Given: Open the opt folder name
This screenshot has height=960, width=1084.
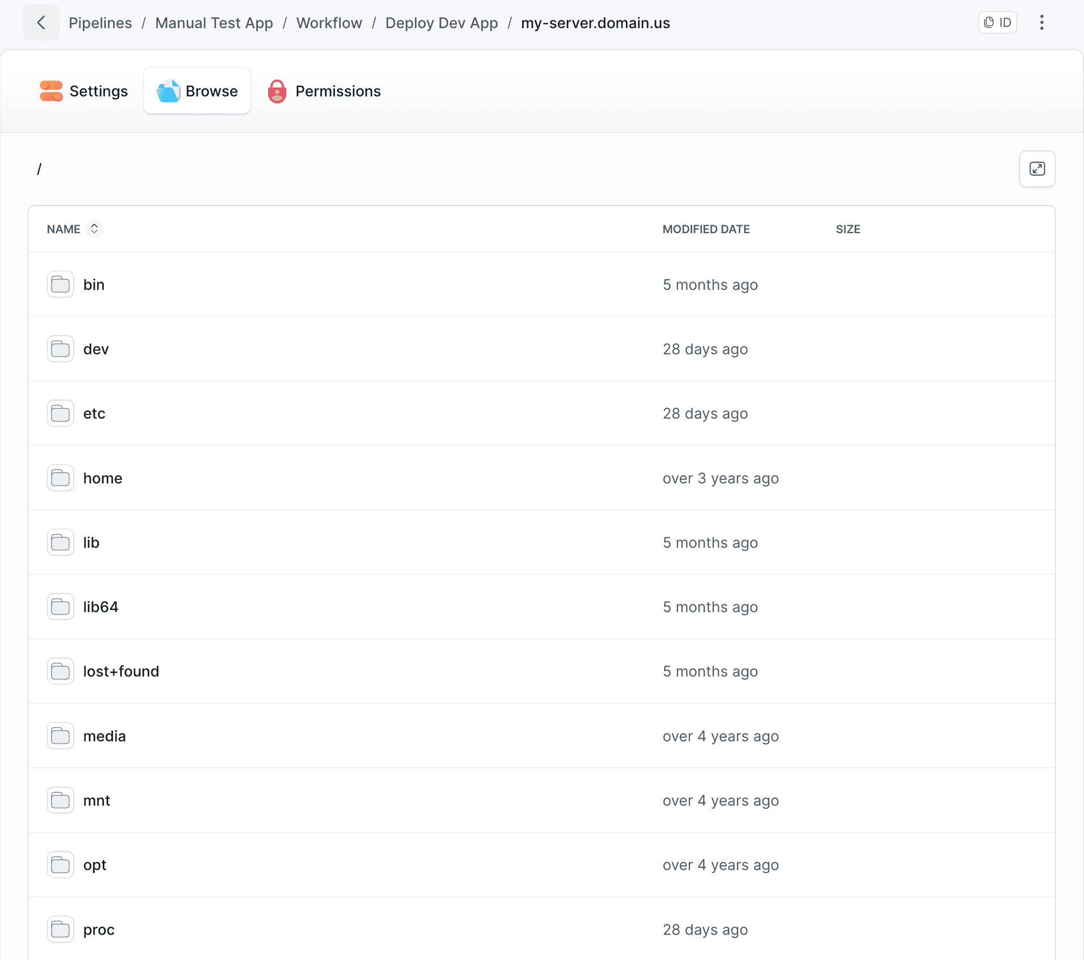Looking at the screenshot, I should tap(95, 865).
